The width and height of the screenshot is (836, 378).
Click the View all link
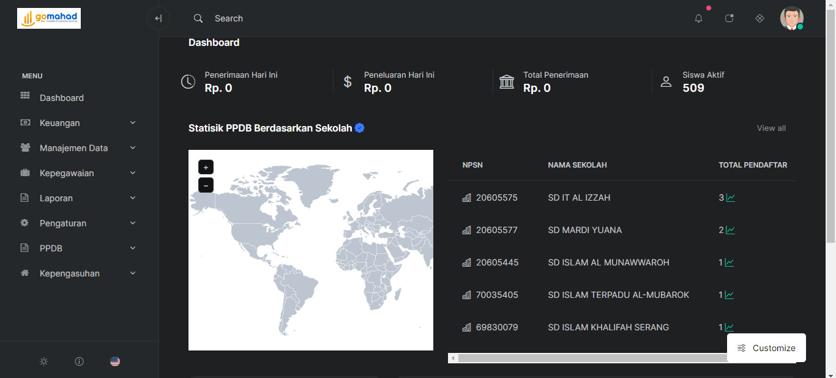point(771,128)
